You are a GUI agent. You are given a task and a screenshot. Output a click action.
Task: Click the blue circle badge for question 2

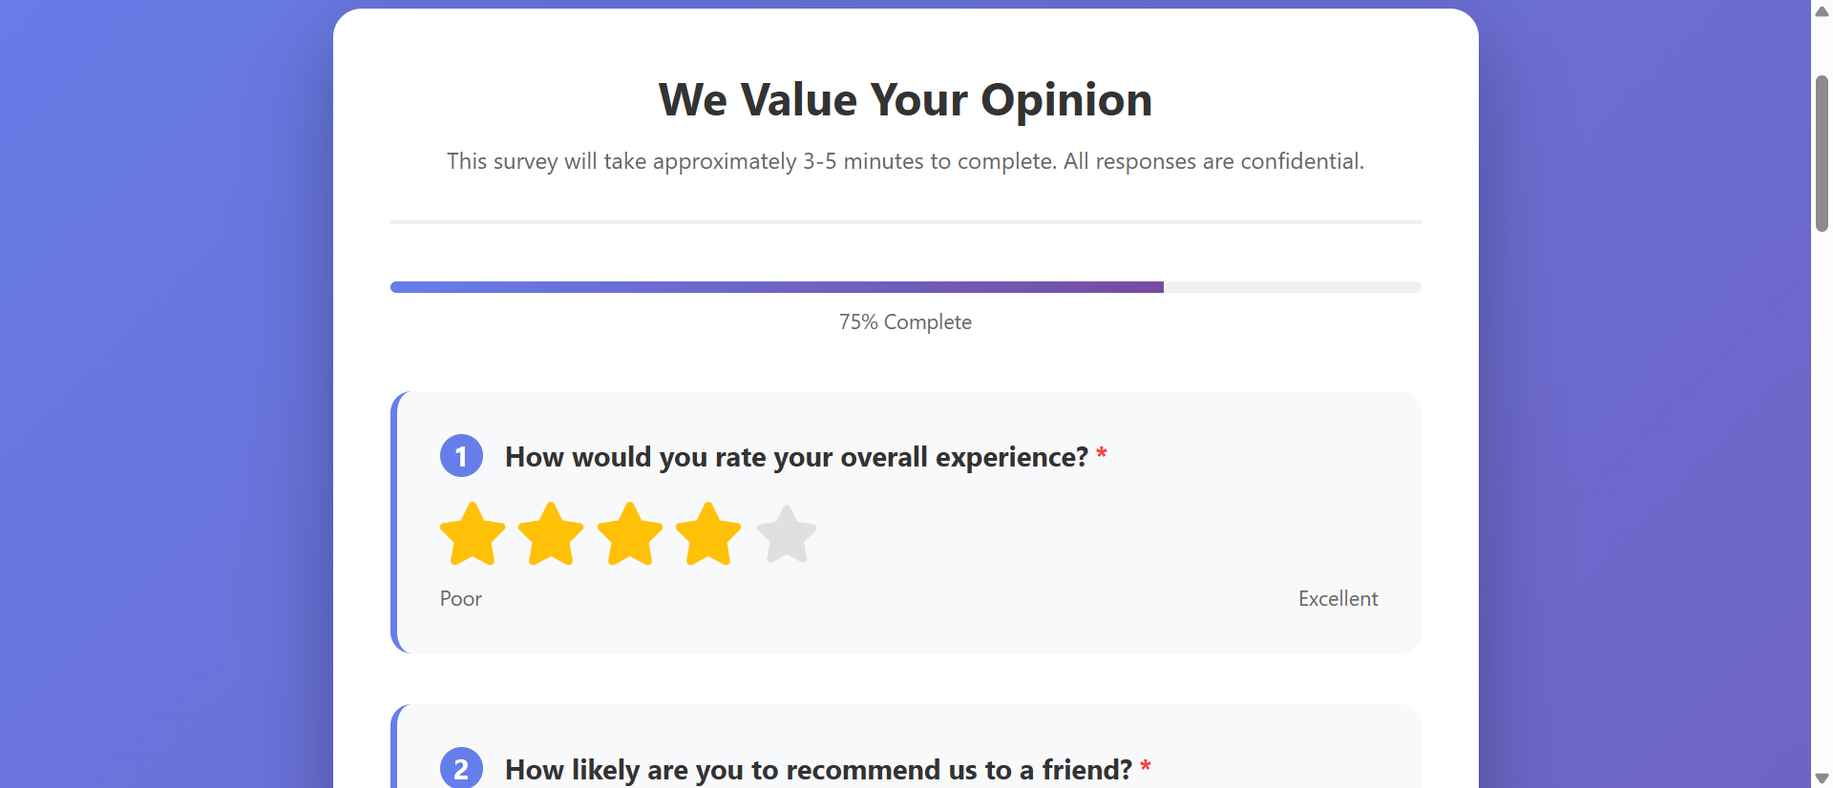(x=461, y=768)
